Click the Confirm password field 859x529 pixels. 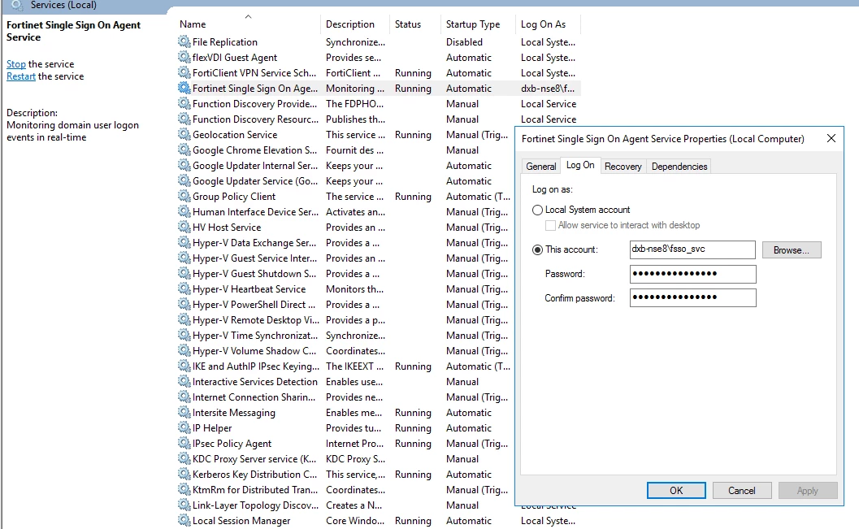pyautogui.click(x=692, y=297)
